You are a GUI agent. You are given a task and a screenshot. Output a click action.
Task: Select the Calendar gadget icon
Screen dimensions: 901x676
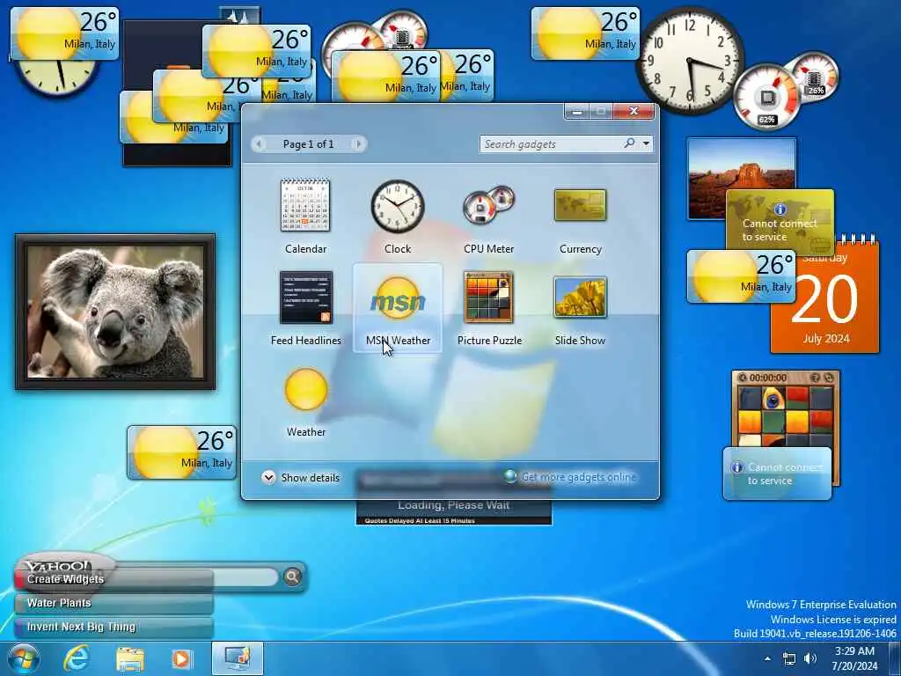click(x=305, y=205)
